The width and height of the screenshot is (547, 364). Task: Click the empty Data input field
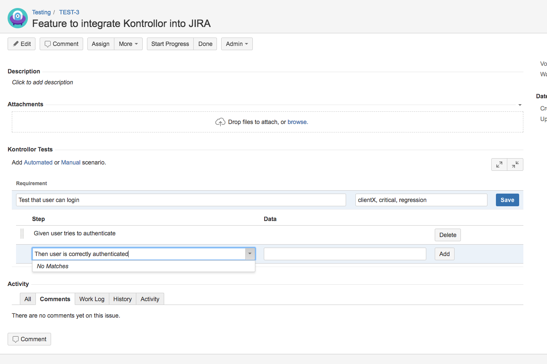[x=344, y=254]
